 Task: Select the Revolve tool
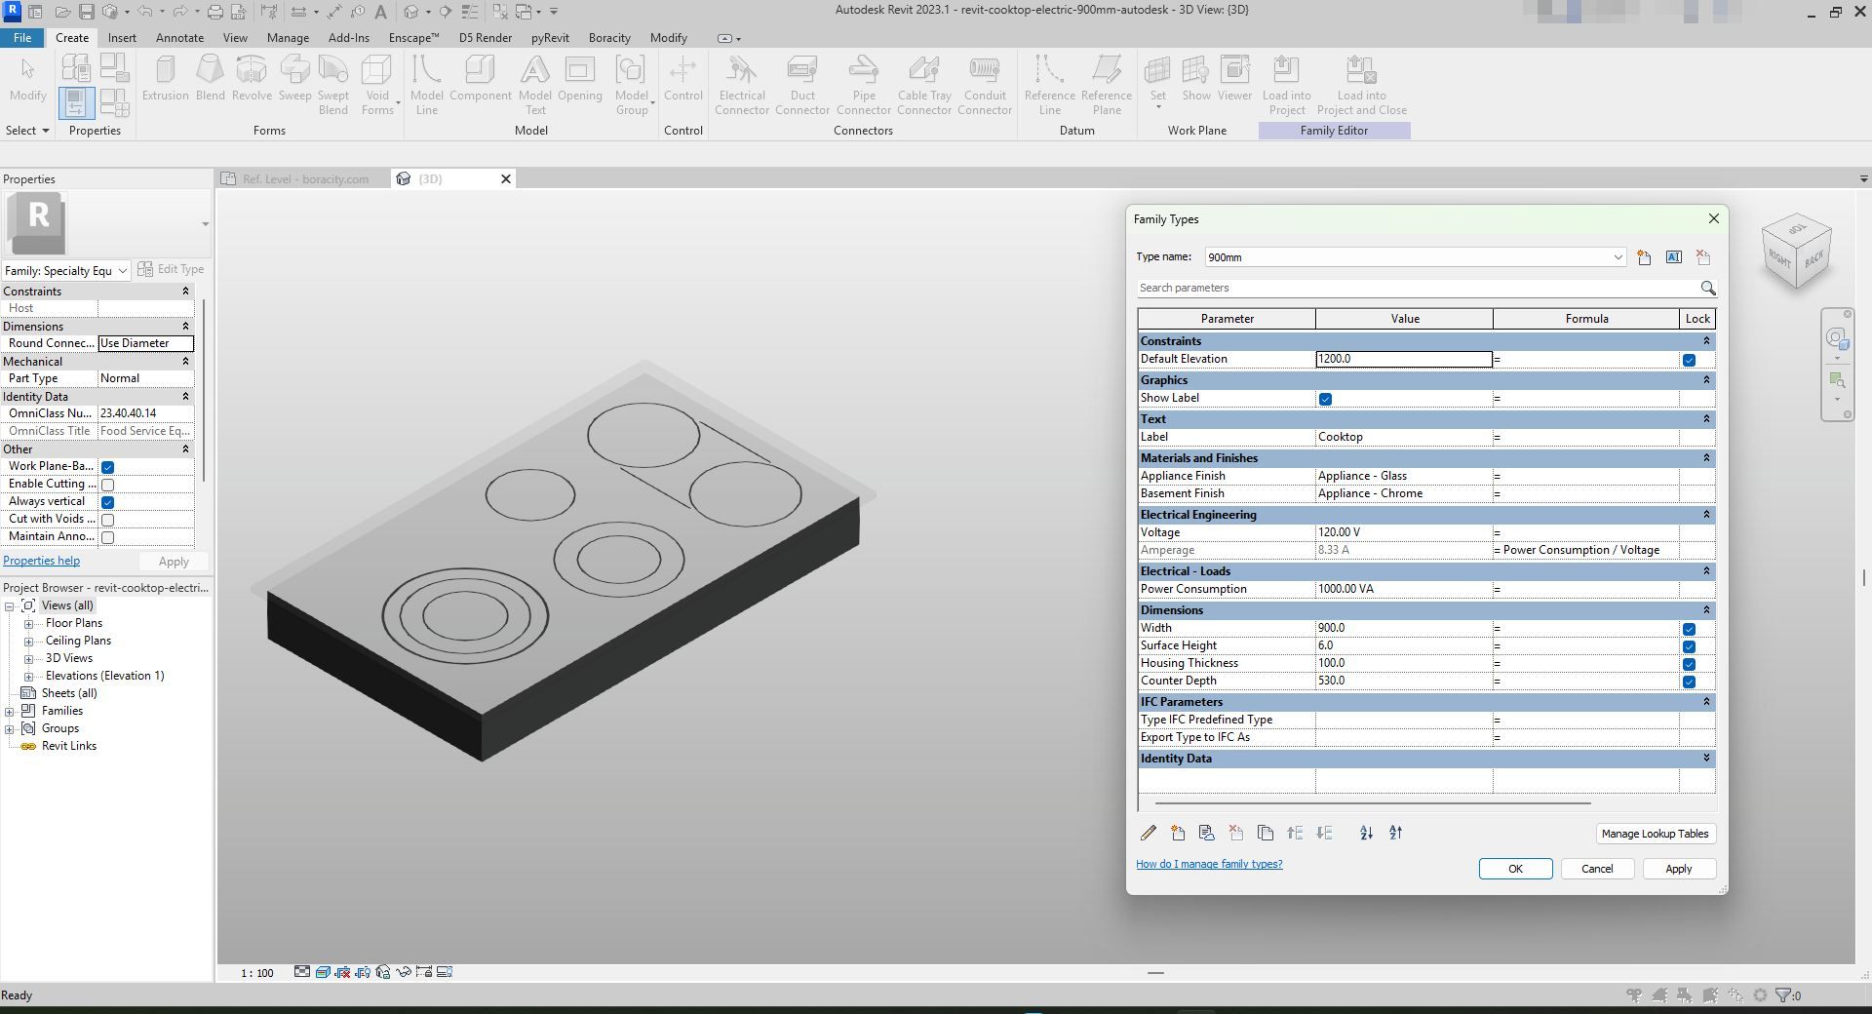252,79
